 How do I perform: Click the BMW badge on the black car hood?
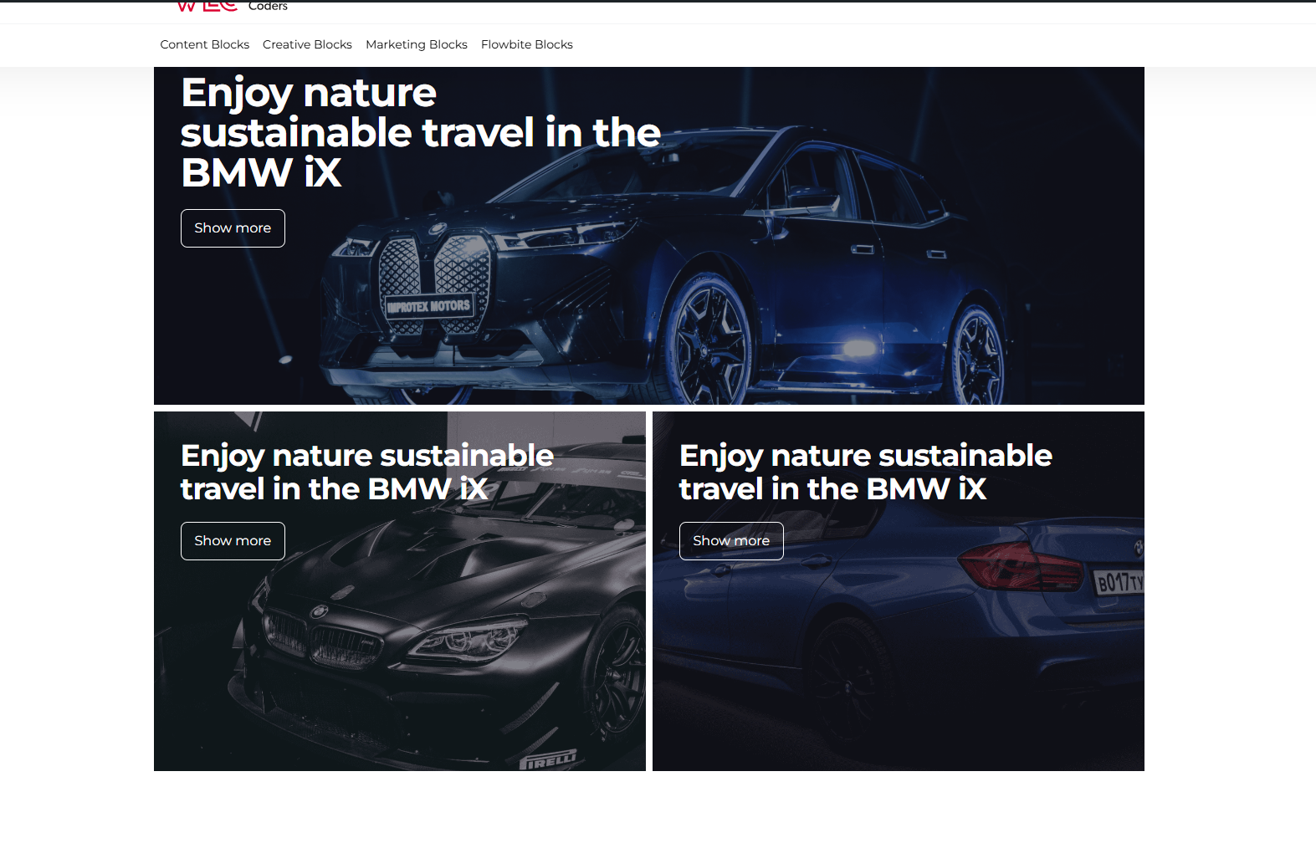[x=319, y=612]
